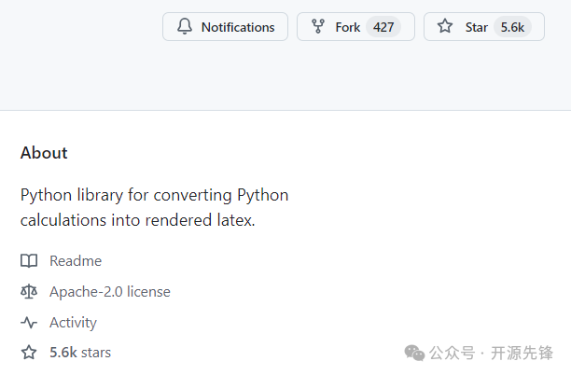571x375 pixels.
Task: Click the 5.6k count in Star button
Action: pyautogui.click(x=512, y=27)
